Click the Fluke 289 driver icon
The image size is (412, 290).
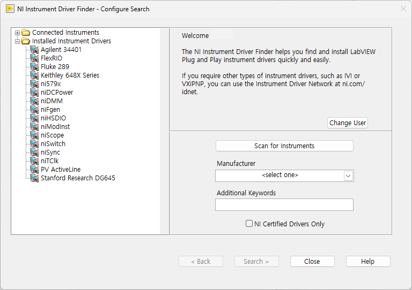point(34,67)
